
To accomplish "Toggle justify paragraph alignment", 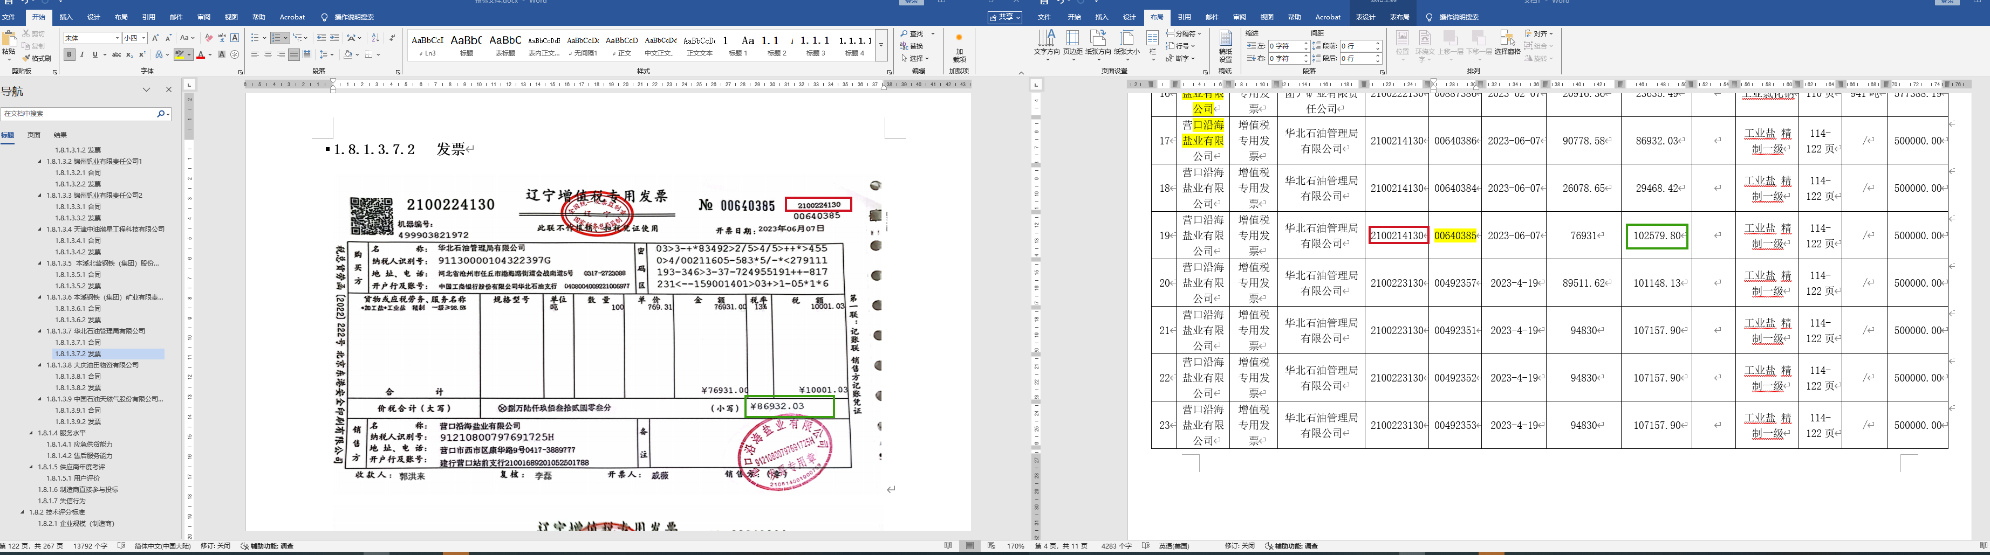I will (293, 55).
